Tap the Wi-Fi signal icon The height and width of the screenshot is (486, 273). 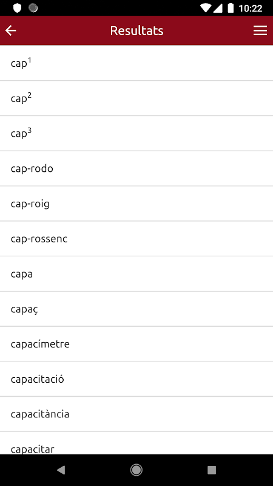[x=205, y=8]
